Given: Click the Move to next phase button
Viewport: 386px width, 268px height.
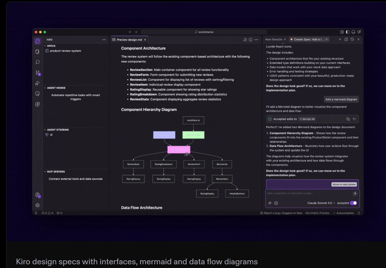Looking at the screenshot, I should coord(344,185).
